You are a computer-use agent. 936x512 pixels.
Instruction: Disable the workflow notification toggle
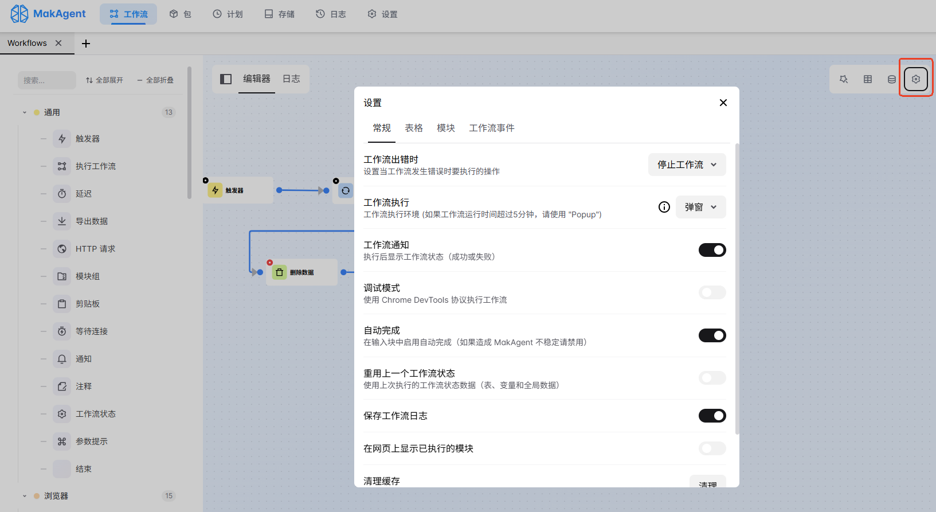[x=712, y=250]
